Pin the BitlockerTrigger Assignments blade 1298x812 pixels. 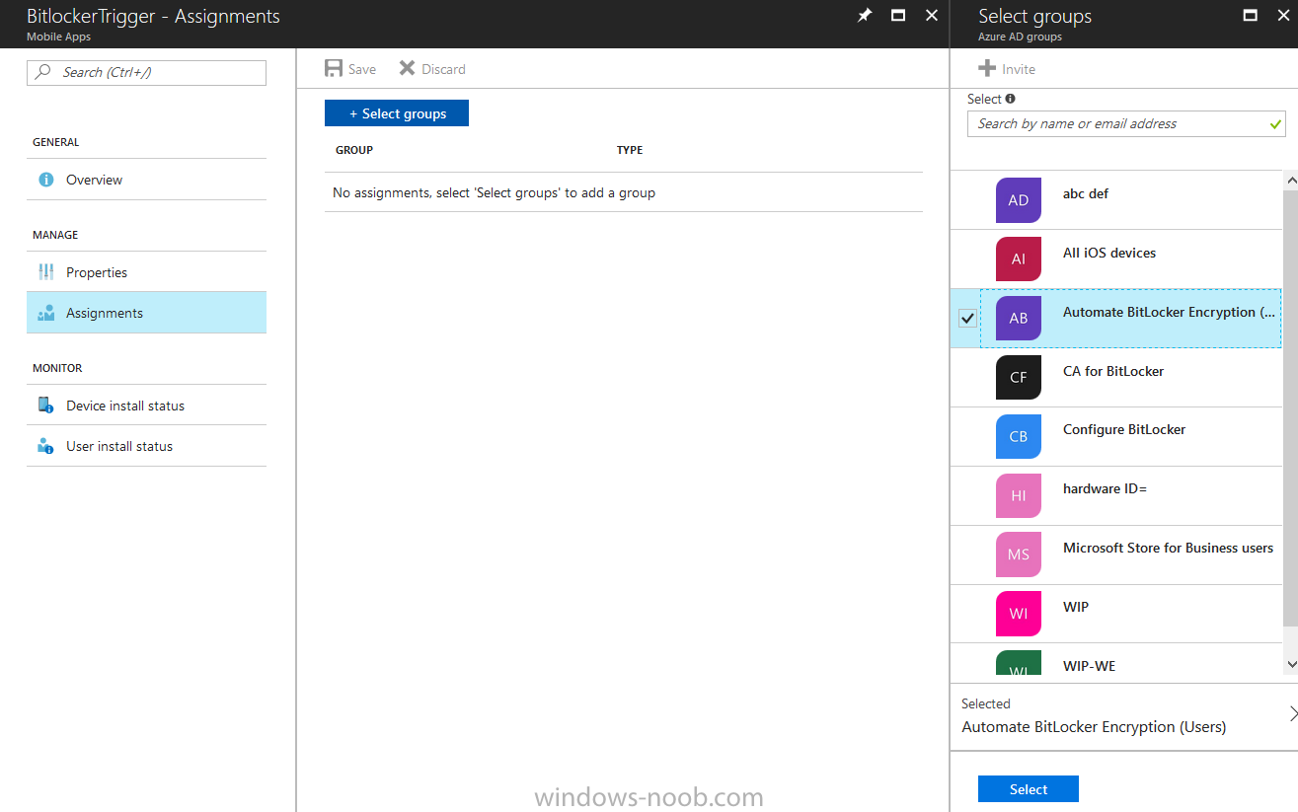point(865,16)
